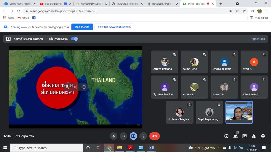Show the participants list panel
271x152 pixels.
(x=235, y=136)
